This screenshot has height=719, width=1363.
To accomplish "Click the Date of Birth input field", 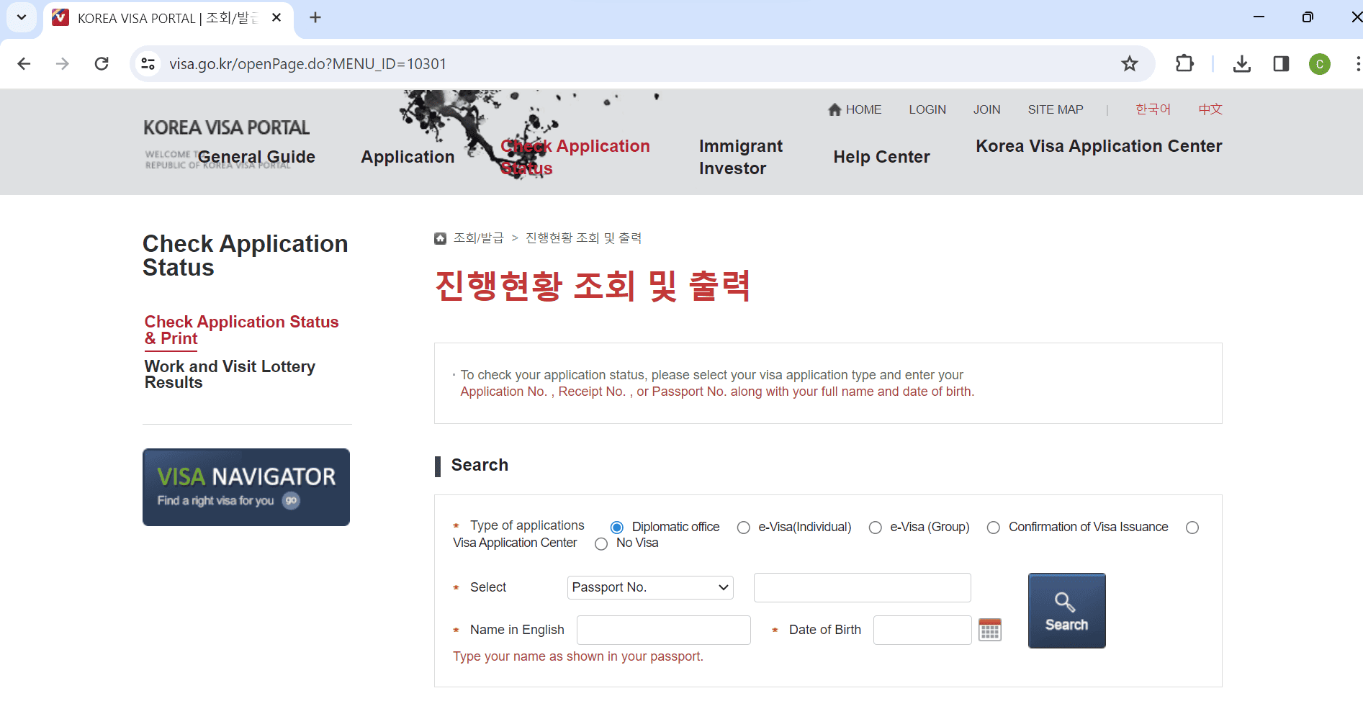I will pos(922,630).
